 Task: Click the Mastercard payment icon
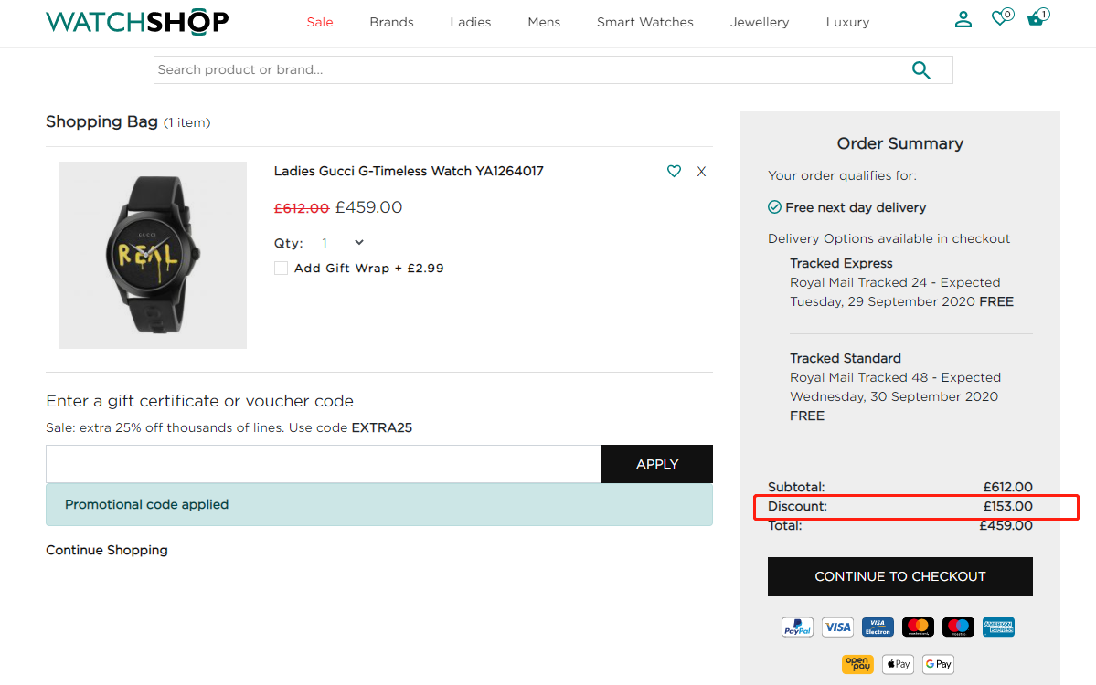918,627
